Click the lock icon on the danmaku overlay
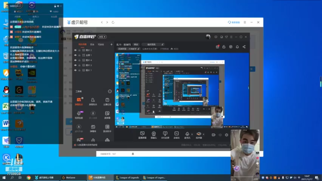Image resolution: width=322 pixels, height=181 pixels. click(x=55, y=6)
